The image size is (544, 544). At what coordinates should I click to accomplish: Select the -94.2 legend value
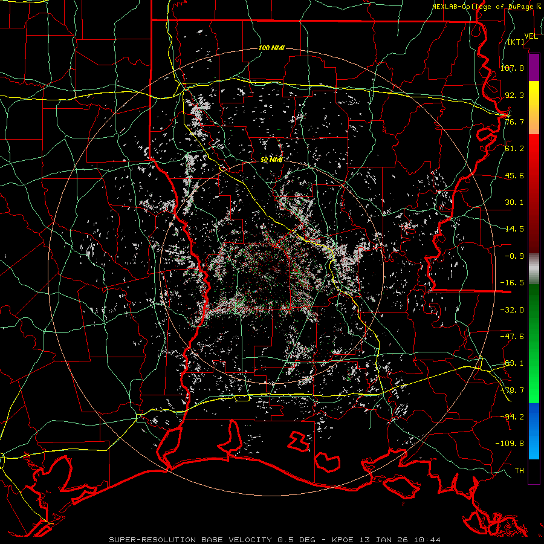[x=512, y=417]
